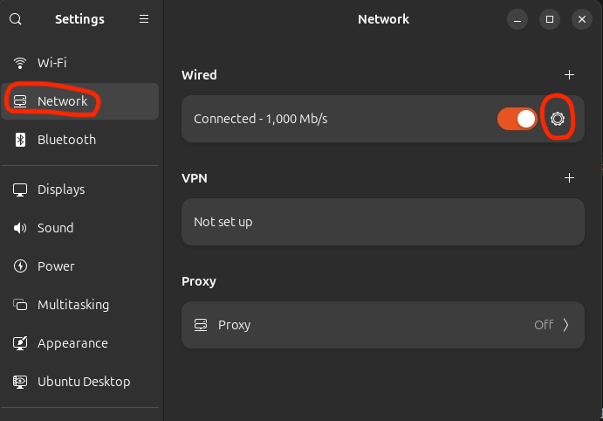603x421 pixels.
Task: Open the Wi-Fi settings panel
Action: tap(80, 63)
